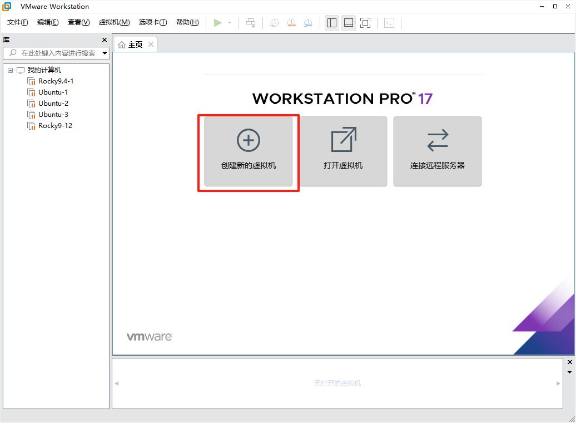Click the Revert to Snapshot icon

291,23
